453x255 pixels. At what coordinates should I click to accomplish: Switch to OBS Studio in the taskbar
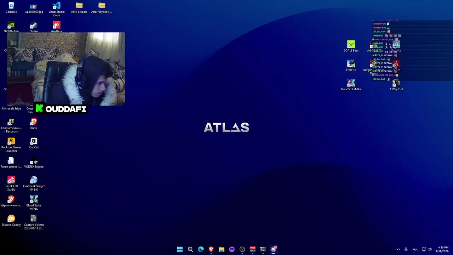tap(242, 249)
